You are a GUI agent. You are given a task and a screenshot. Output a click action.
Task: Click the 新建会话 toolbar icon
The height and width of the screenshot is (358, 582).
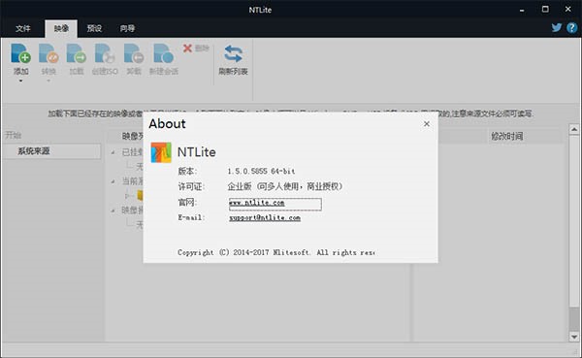pyautogui.click(x=163, y=53)
